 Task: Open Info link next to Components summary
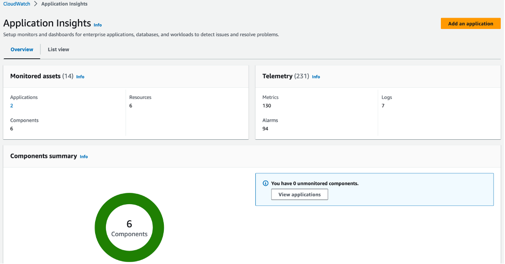pos(84,157)
